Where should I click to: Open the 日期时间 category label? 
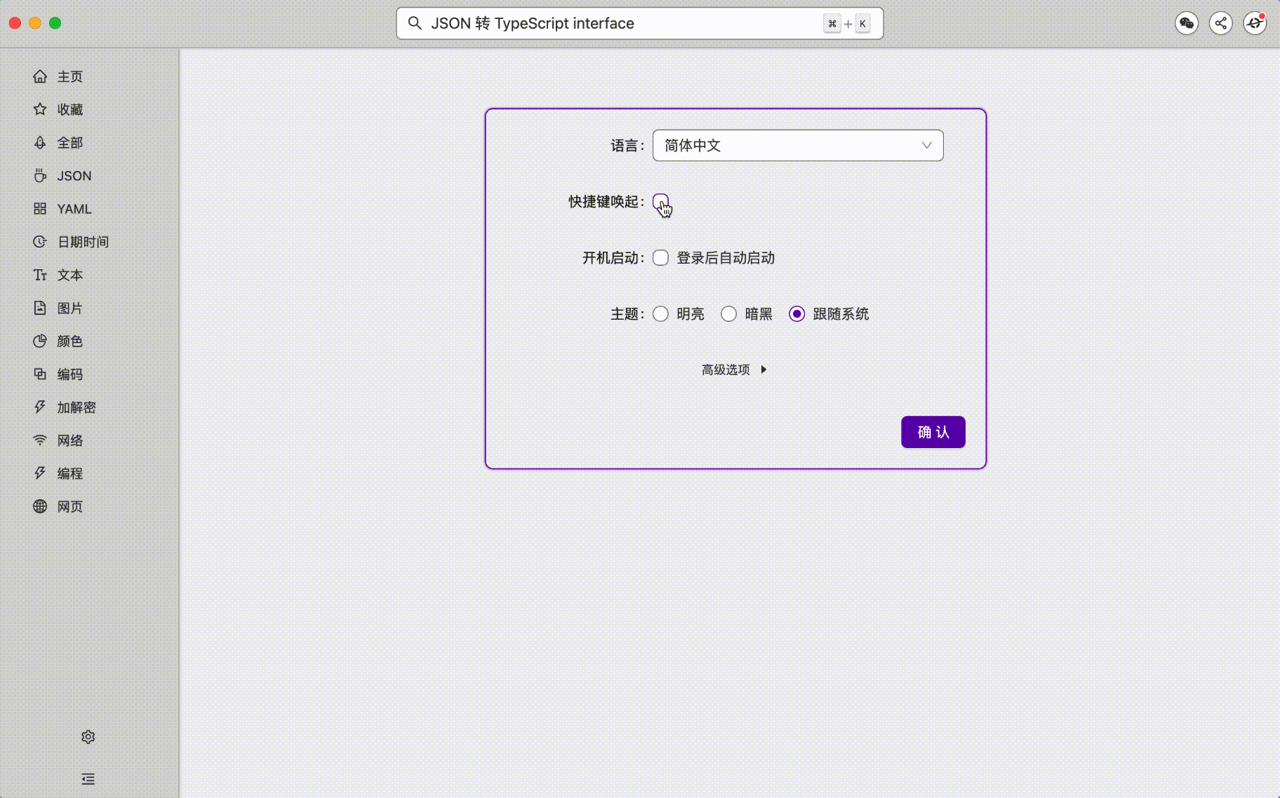pyautogui.click(x=83, y=241)
